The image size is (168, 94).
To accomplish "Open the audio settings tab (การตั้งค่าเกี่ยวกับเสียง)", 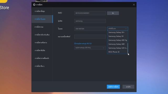I will pos(42,35).
